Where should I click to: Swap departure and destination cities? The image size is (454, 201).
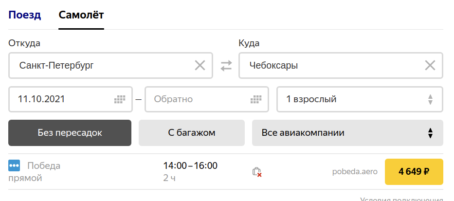coord(226,66)
